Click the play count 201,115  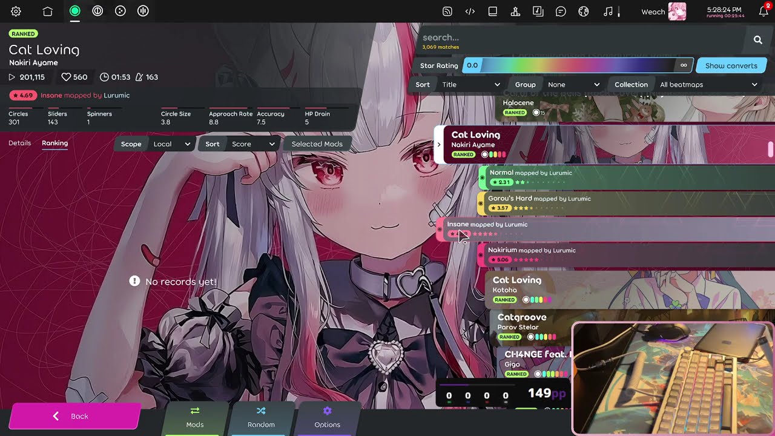point(27,77)
